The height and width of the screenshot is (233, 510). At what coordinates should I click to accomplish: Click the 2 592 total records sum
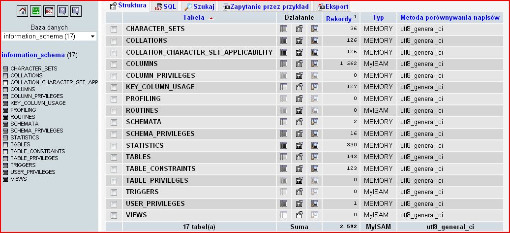click(x=348, y=227)
